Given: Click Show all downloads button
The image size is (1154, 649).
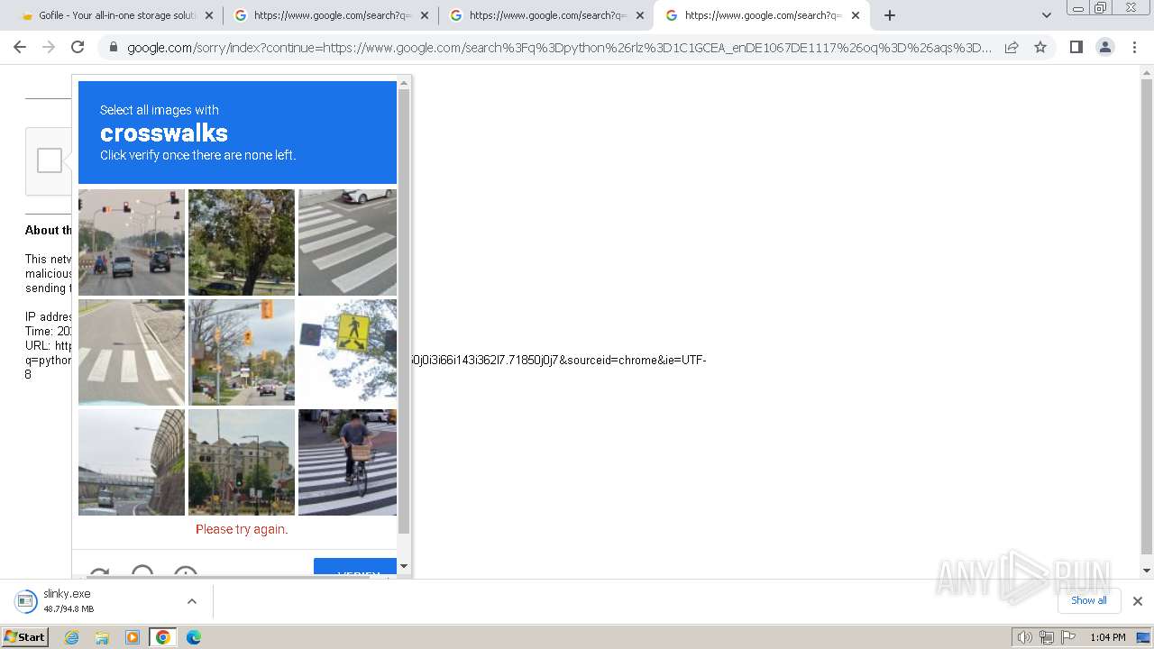Looking at the screenshot, I should [x=1089, y=601].
